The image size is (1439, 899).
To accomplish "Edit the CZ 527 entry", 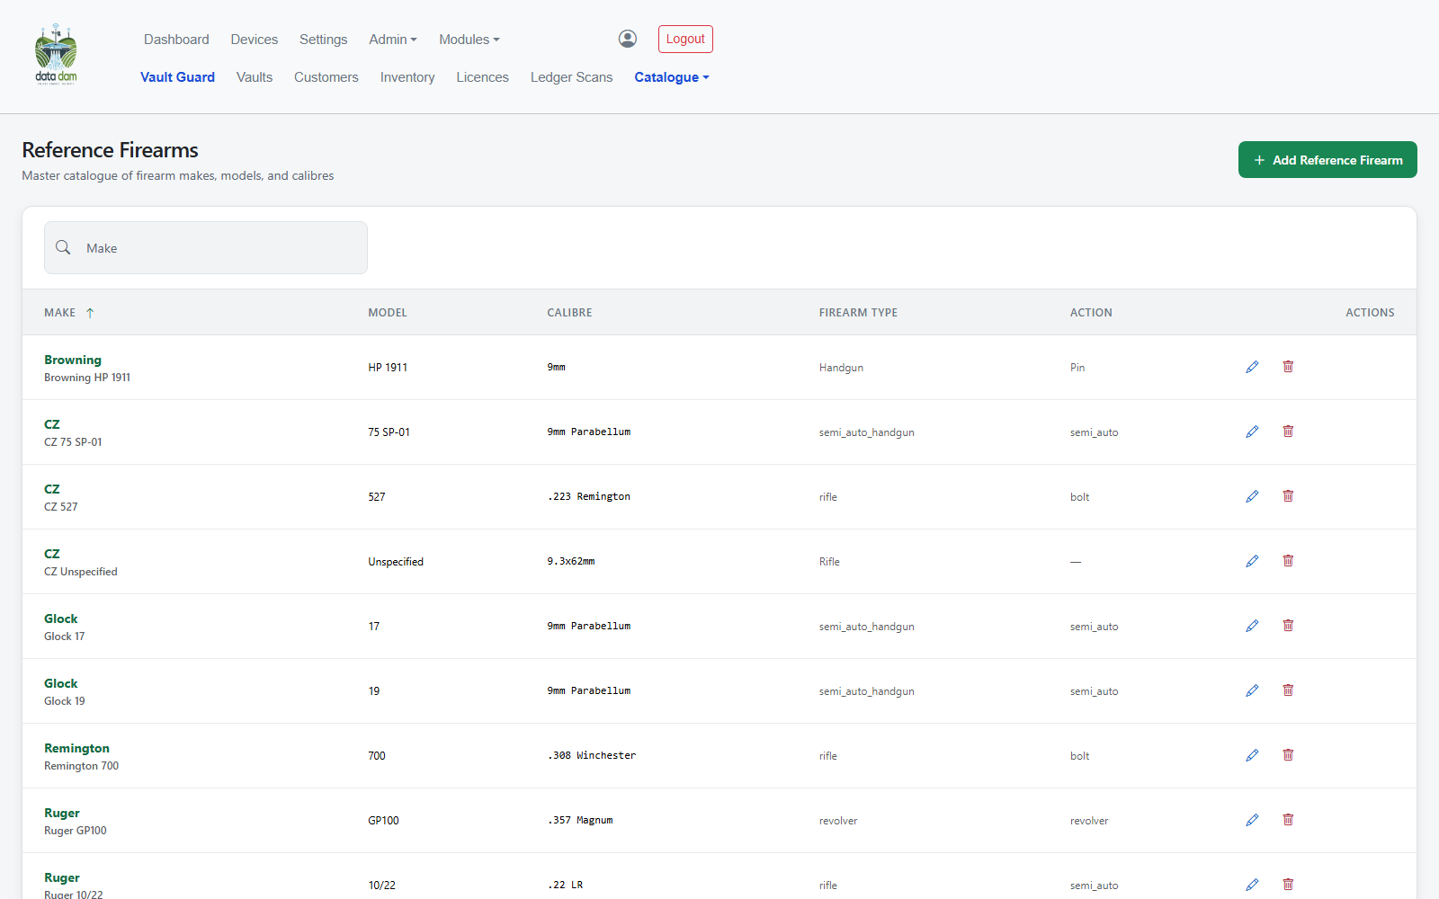I will click(1252, 496).
